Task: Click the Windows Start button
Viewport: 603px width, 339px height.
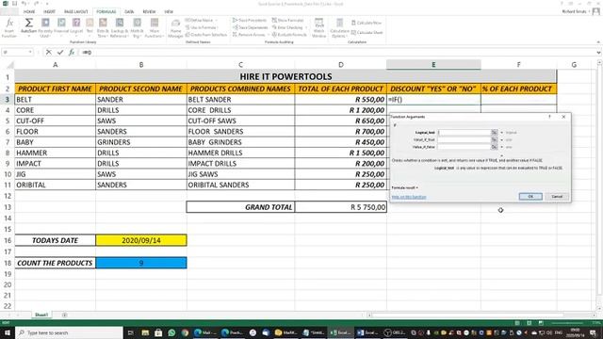Action: pos(8,332)
